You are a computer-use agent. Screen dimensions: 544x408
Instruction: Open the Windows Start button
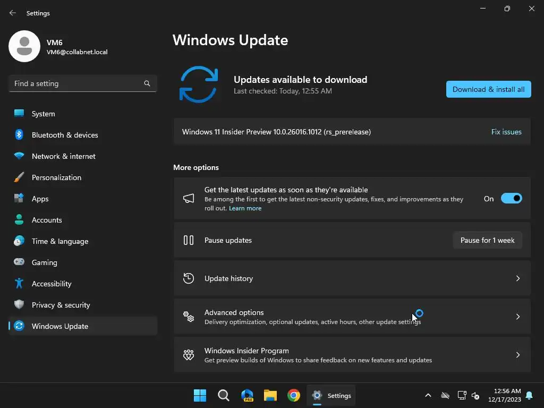[x=200, y=395]
